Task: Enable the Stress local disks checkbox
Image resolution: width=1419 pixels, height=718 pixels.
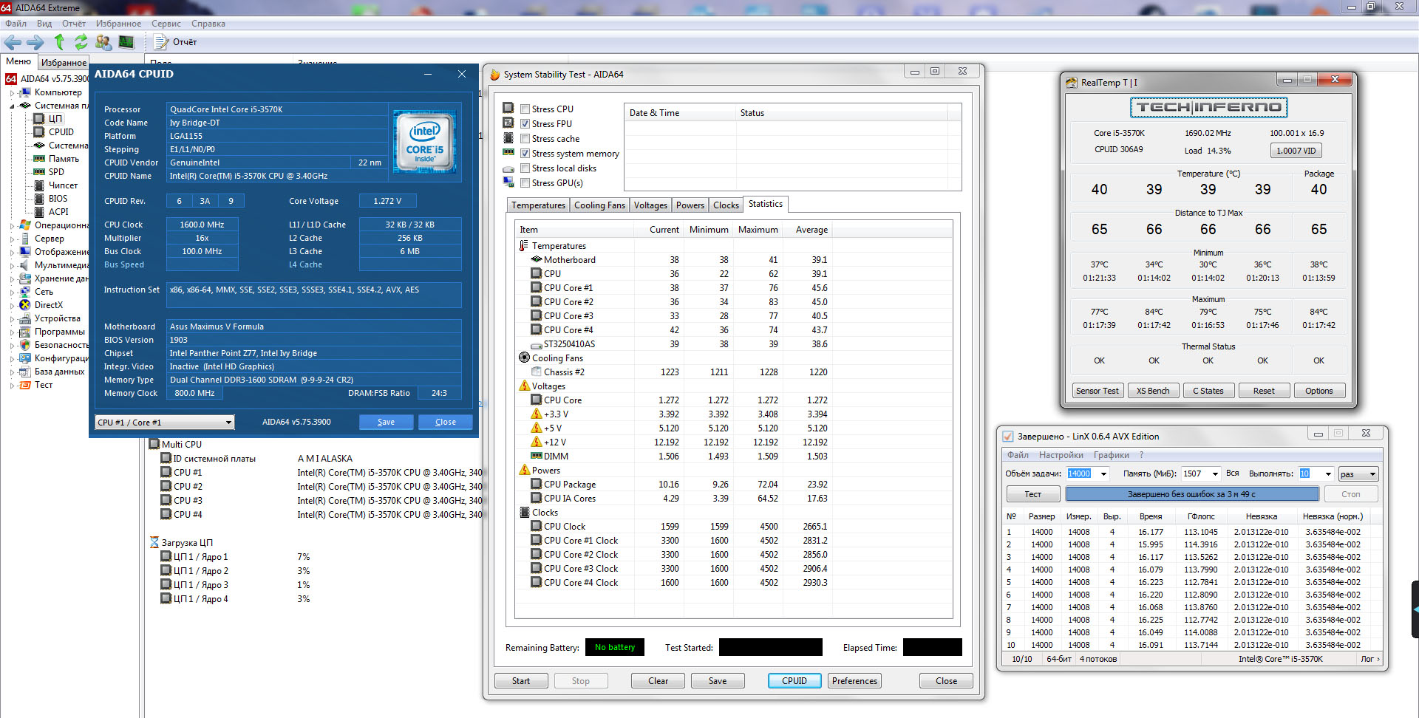Action: [525, 168]
